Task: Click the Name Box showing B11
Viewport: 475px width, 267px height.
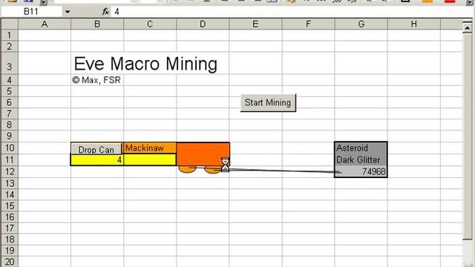Action: [x=31, y=12]
